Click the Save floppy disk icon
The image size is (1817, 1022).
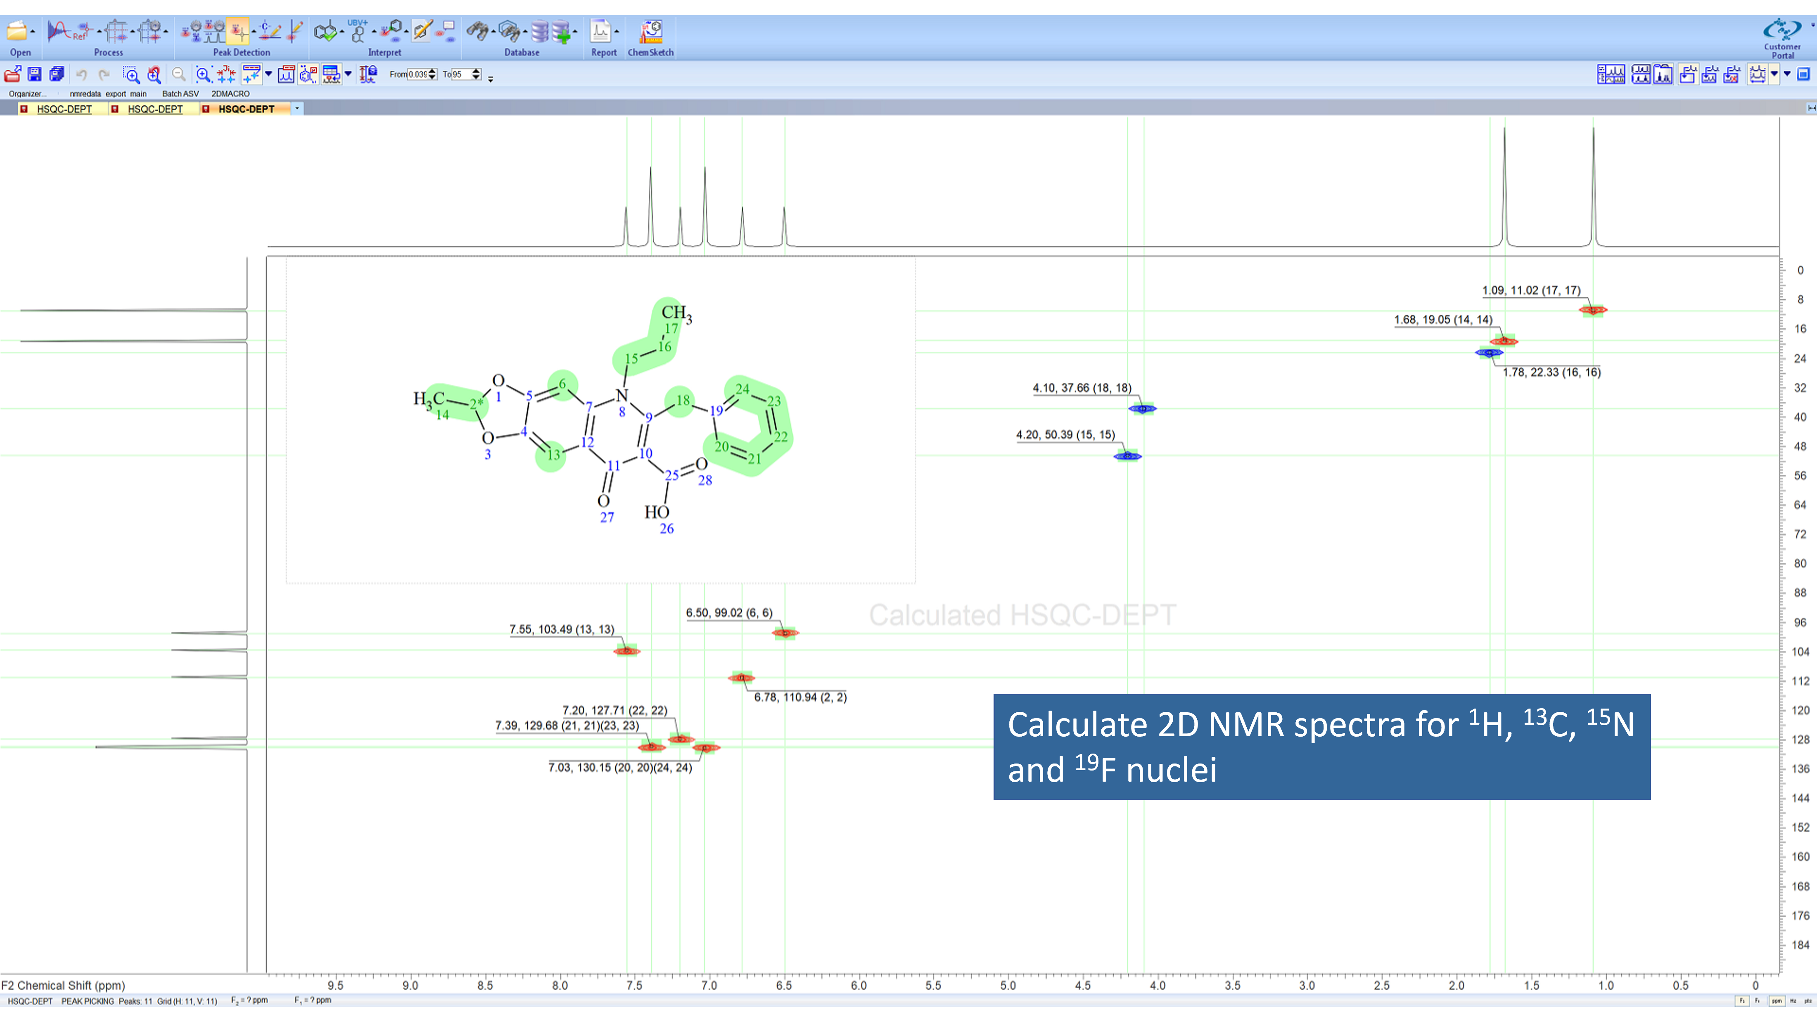click(x=35, y=74)
